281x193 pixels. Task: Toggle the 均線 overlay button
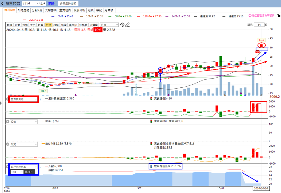tap(9, 25)
